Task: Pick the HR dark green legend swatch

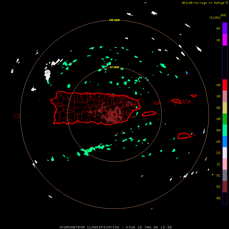Action: 225,119
